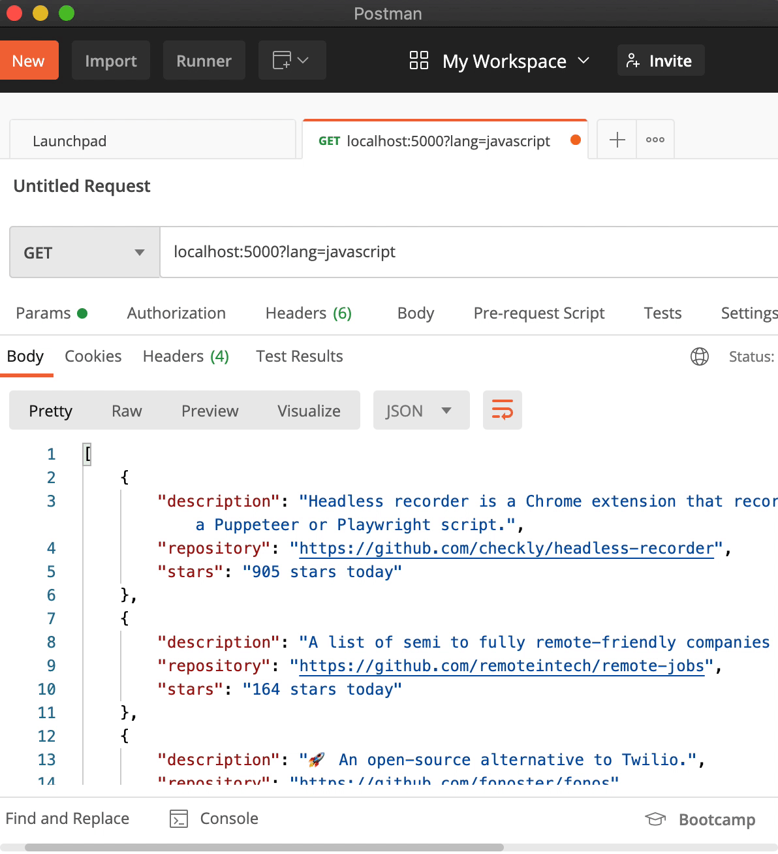Click the opening bracket on line 1
This screenshot has width=778, height=854.
(x=87, y=454)
